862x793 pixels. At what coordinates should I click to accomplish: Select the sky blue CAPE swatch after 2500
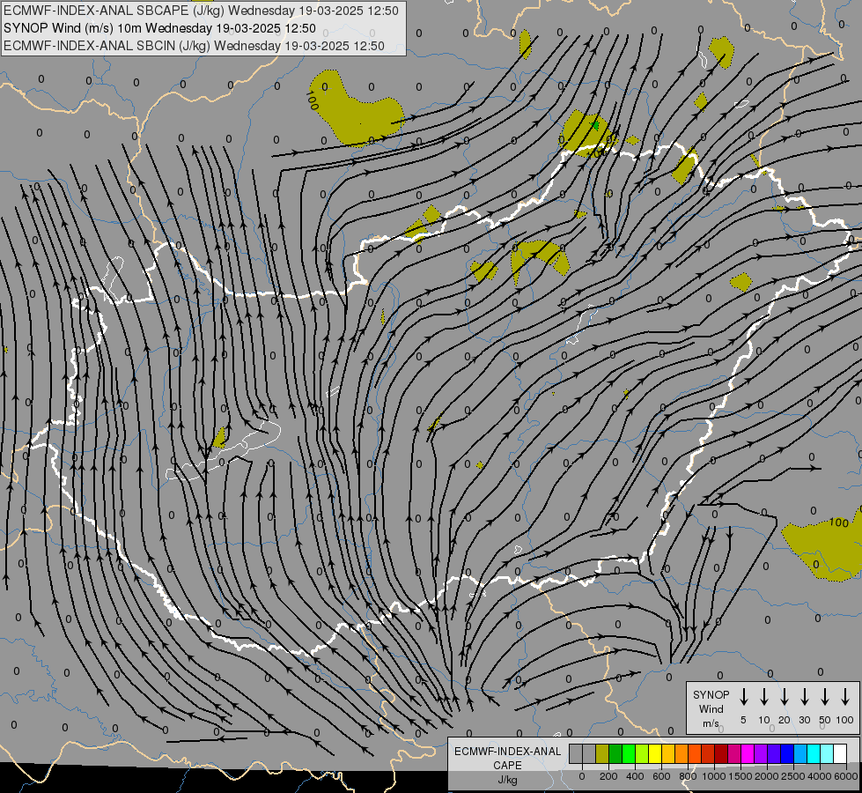(799, 753)
